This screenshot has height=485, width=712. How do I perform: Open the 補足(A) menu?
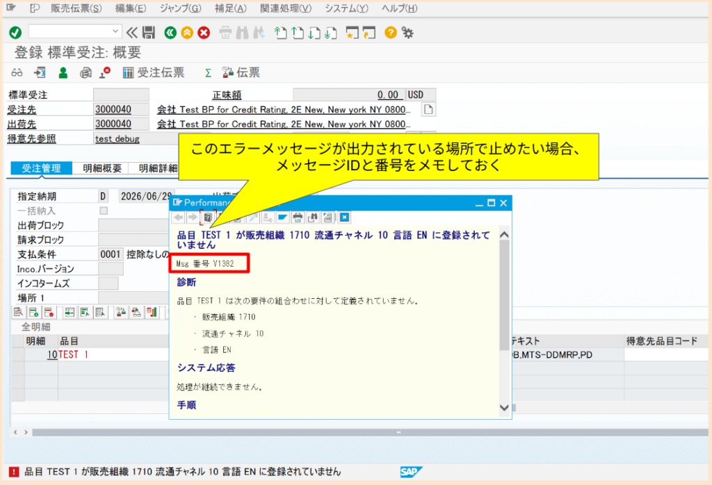pos(231,8)
